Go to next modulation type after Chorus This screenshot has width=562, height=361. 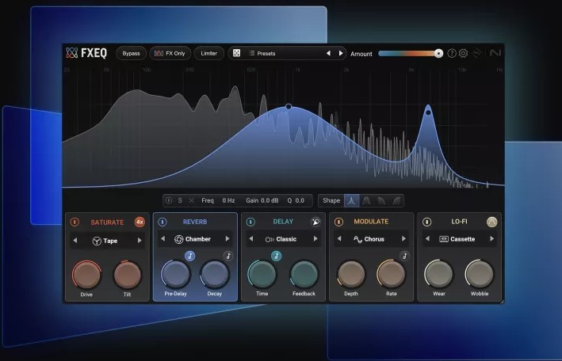[403, 239]
